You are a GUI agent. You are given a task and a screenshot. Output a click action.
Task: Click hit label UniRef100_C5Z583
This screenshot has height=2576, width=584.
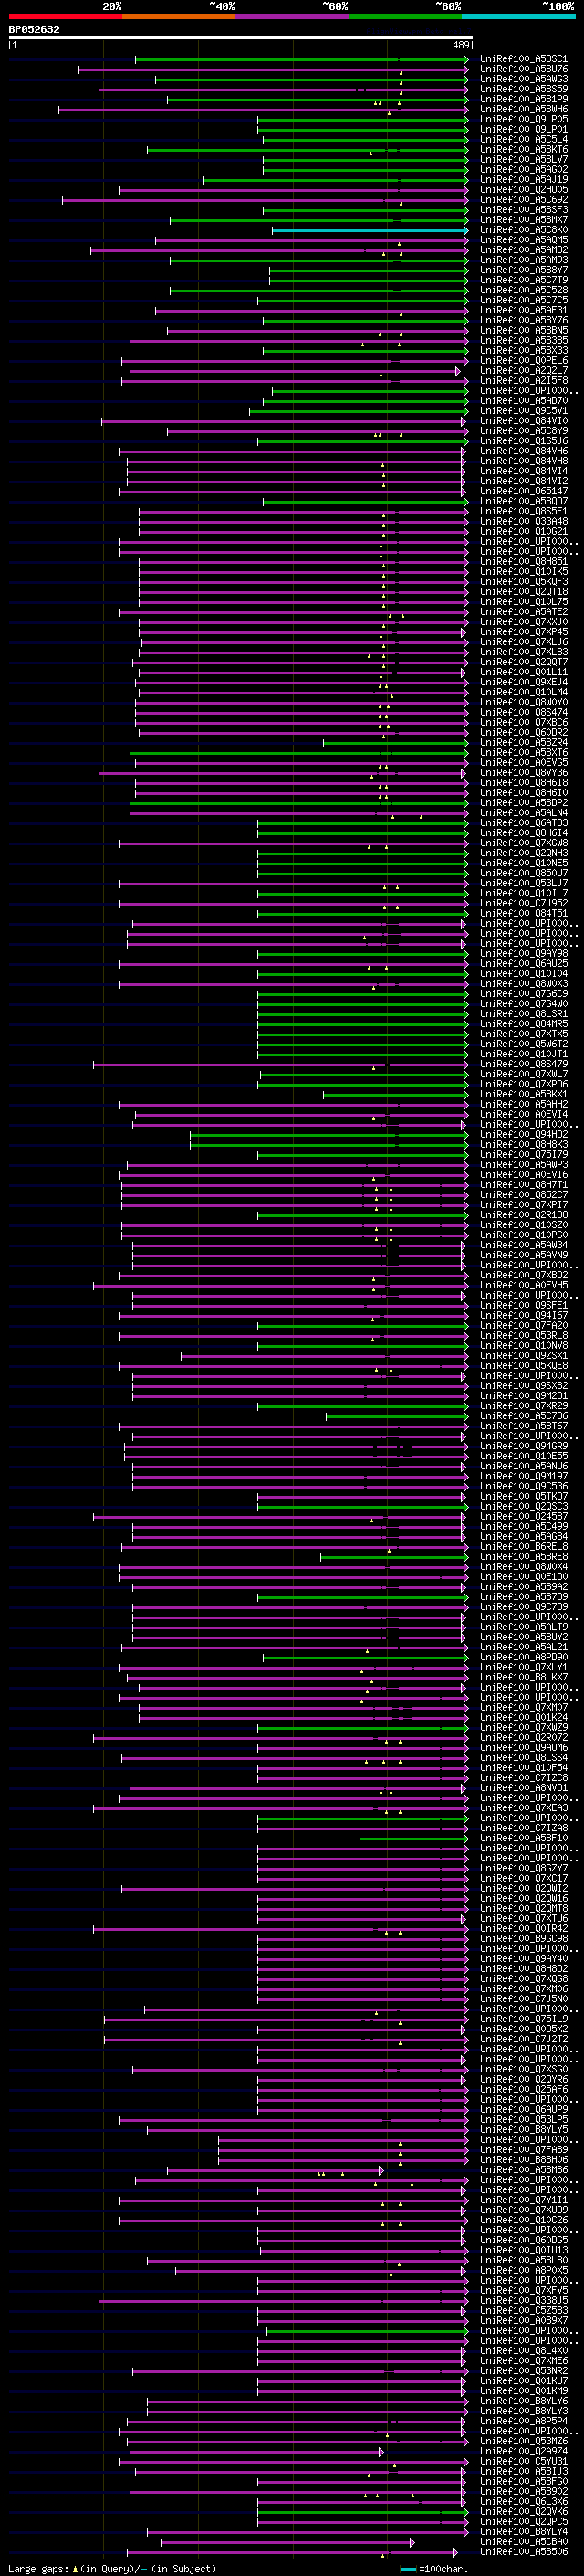coord(523,2311)
